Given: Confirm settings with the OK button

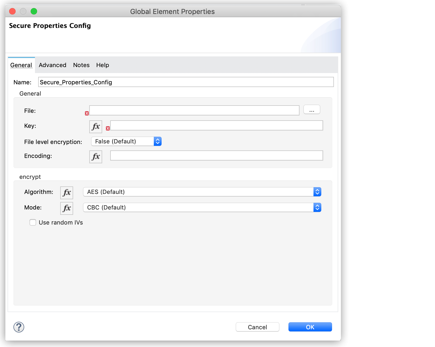Looking at the screenshot, I should (x=310, y=327).
